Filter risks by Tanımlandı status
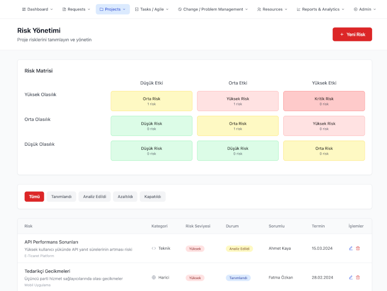The height and width of the screenshot is (291, 387). pos(61,197)
